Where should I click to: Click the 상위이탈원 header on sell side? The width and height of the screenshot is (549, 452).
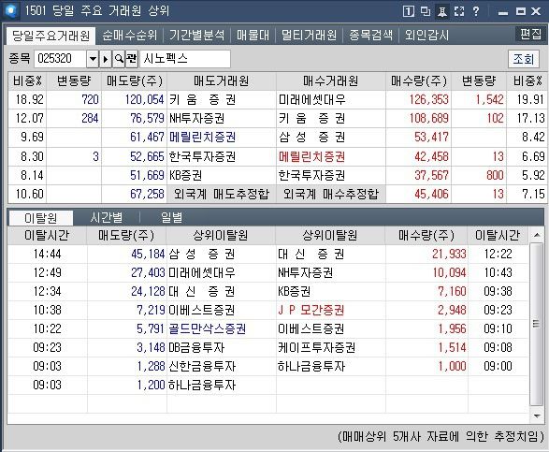pyautogui.click(x=221, y=235)
